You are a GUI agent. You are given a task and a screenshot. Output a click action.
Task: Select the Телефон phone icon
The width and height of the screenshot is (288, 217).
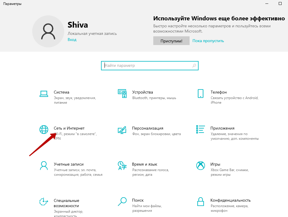coord(201,94)
